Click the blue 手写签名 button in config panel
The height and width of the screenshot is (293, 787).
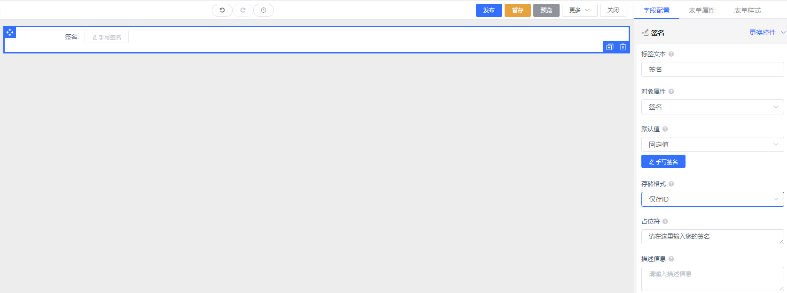pyautogui.click(x=663, y=162)
